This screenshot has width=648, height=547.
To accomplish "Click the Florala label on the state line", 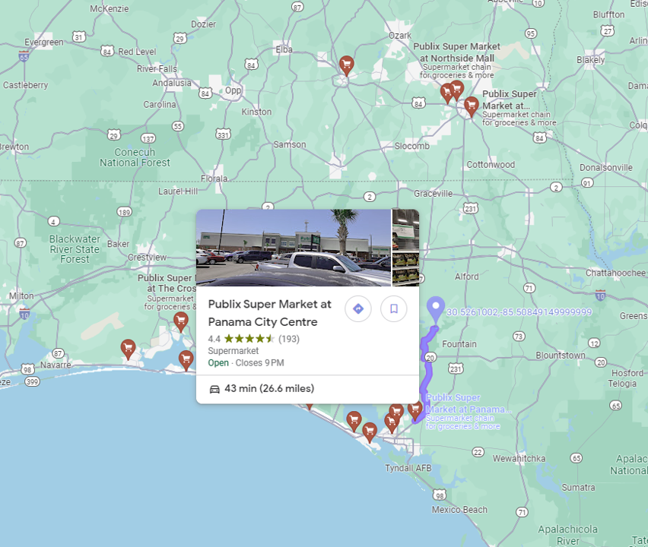I will [x=214, y=179].
